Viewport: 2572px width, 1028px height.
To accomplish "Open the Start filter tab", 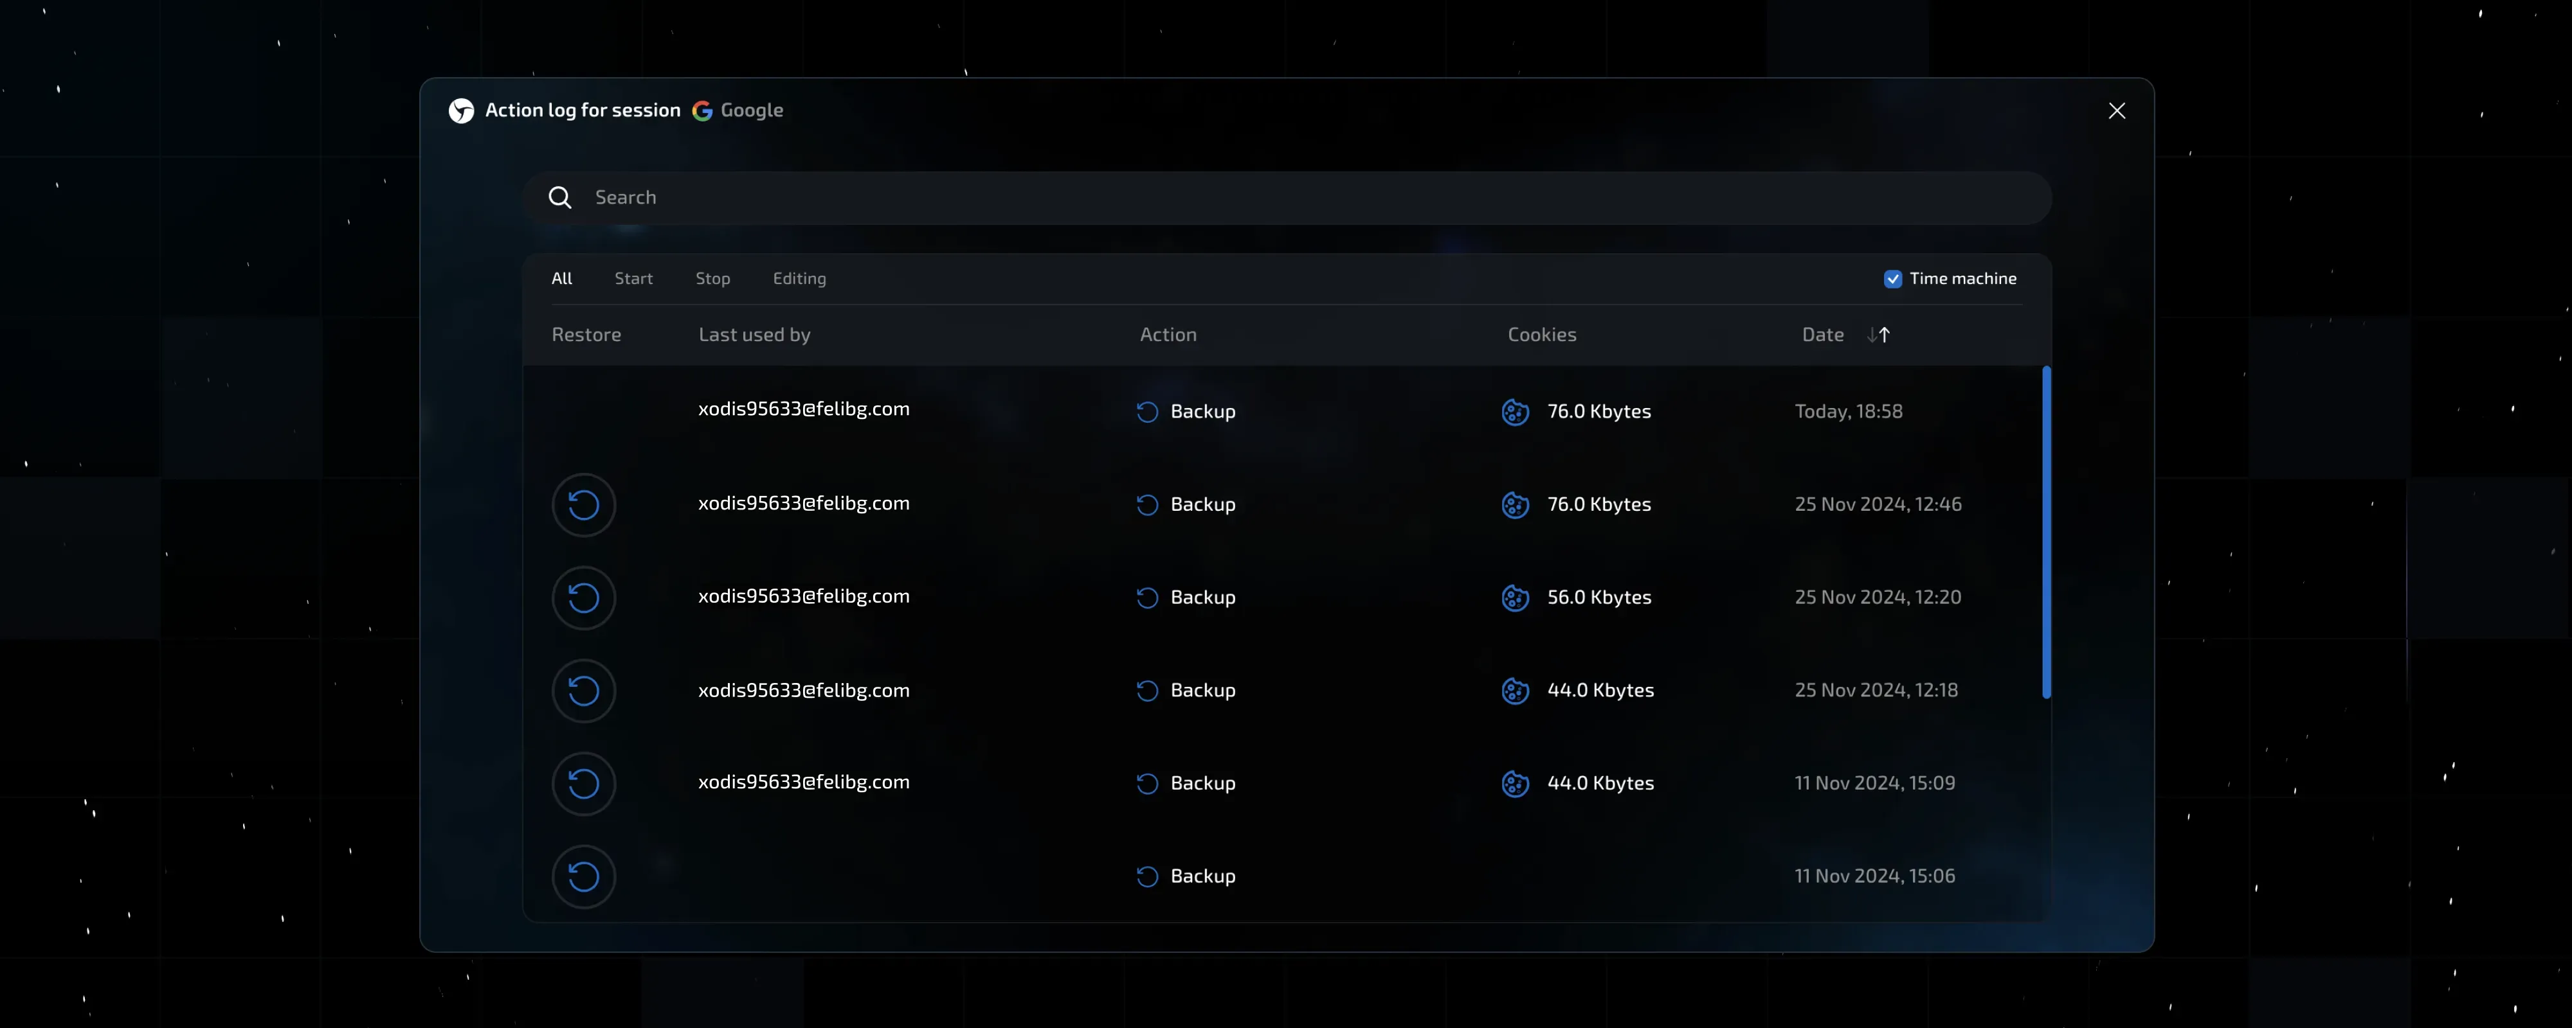I will tap(633, 278).
